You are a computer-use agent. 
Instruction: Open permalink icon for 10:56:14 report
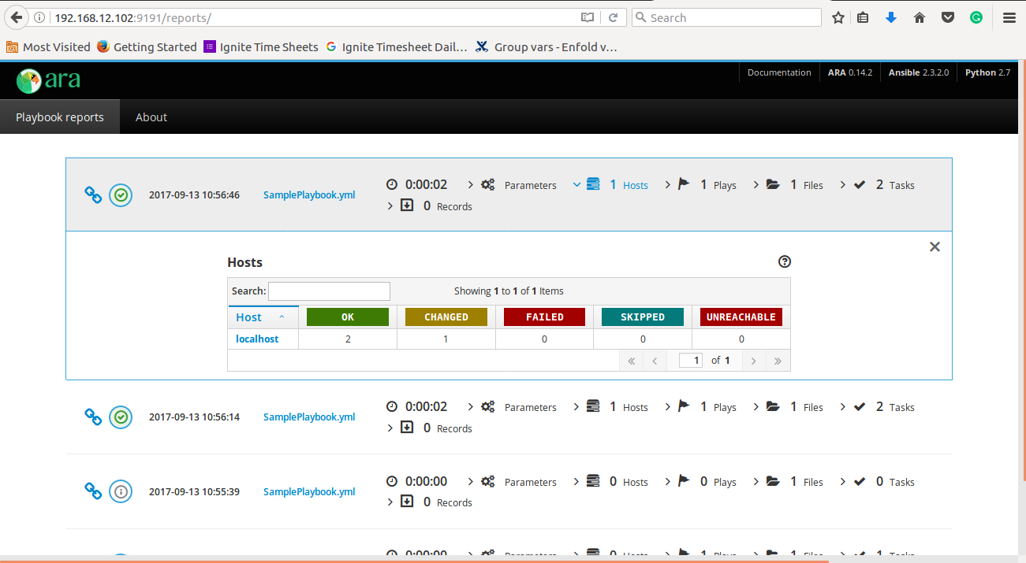(93, 417)
